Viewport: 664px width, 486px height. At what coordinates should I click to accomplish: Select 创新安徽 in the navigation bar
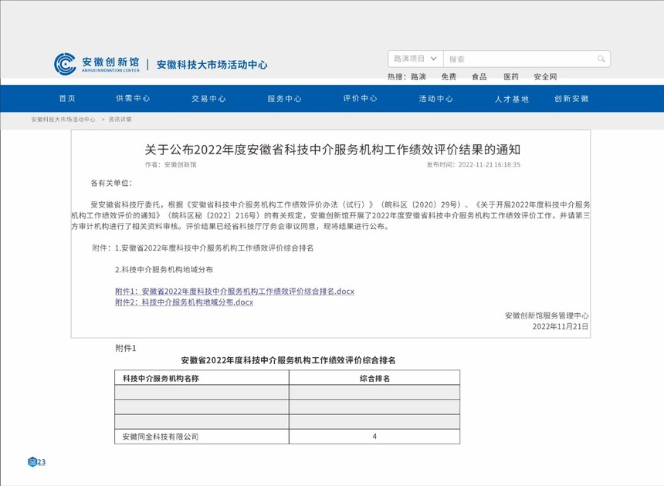pos(571,99)
